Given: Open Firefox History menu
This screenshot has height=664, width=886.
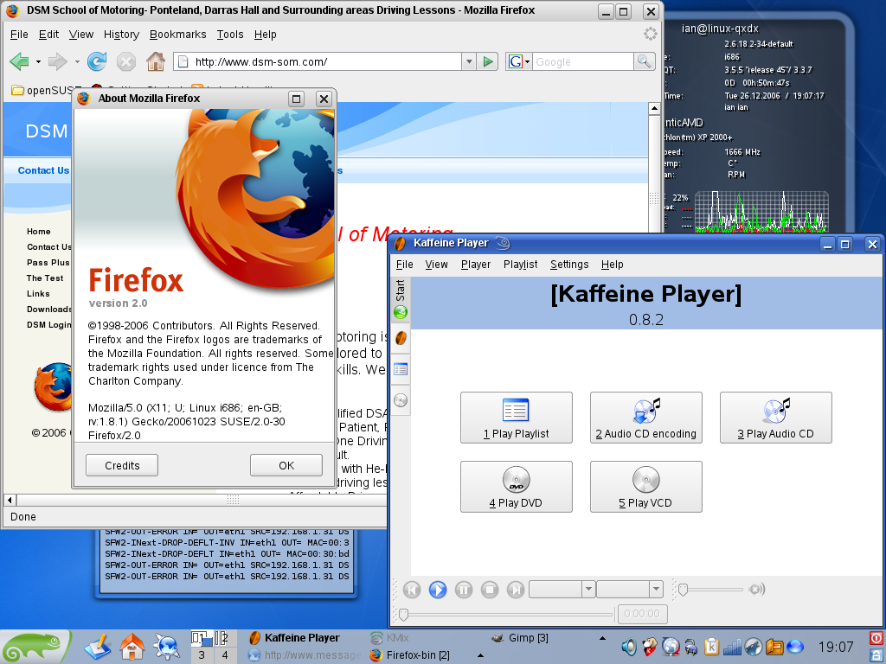Looking at the screenshot, I should (x=121, y=35).
